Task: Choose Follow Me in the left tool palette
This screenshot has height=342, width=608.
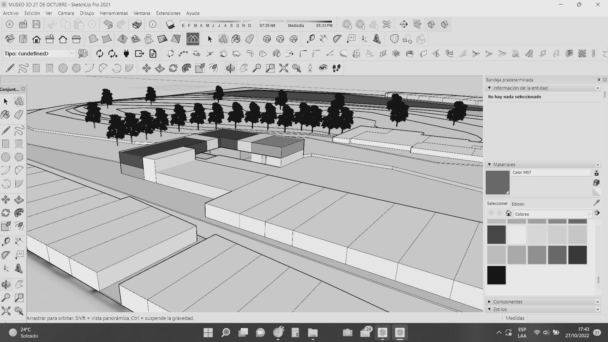Action: click(x=19, y=213)
